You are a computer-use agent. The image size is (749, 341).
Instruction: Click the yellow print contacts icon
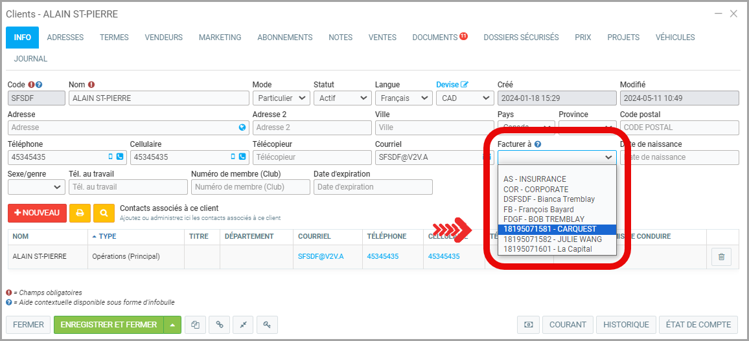pos(80,213)
